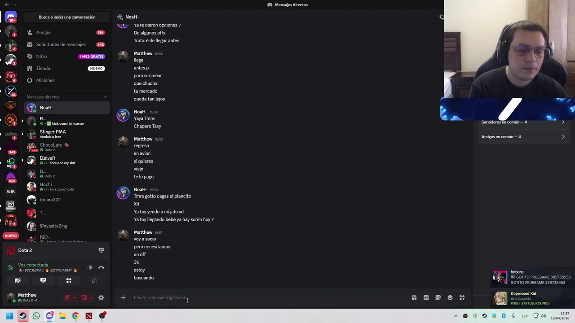Undeafen the headphones
The image size is (575, 323).
click(x=84, y=297)
